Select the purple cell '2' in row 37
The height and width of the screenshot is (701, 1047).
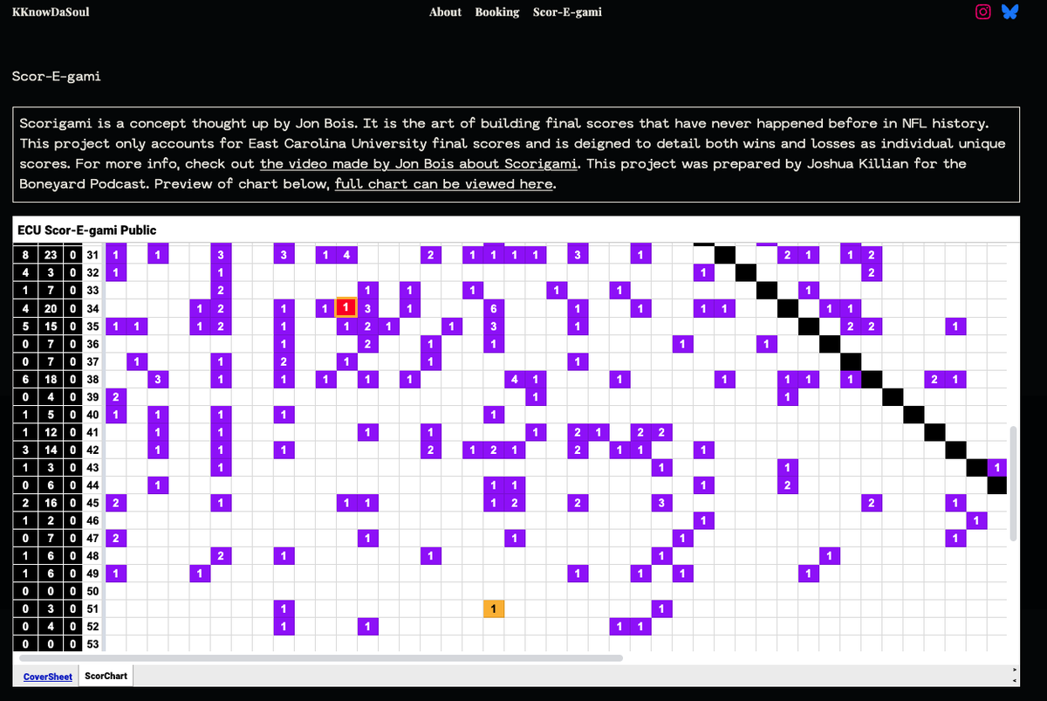(x=284, y=361)
